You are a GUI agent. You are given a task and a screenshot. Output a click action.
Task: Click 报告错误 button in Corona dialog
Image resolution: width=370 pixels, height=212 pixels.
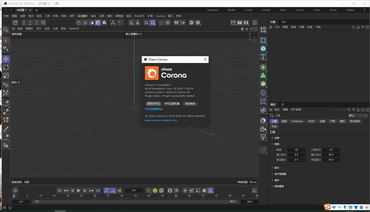tap(190, 104)
